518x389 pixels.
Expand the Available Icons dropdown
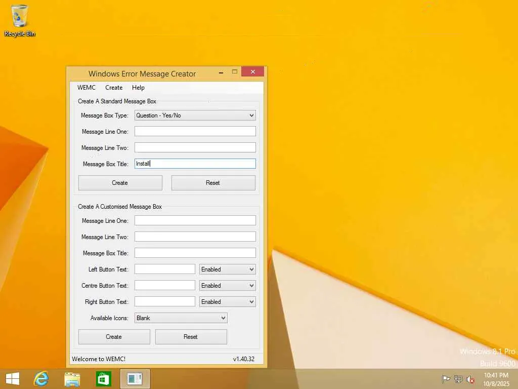(x=181, y=318)
